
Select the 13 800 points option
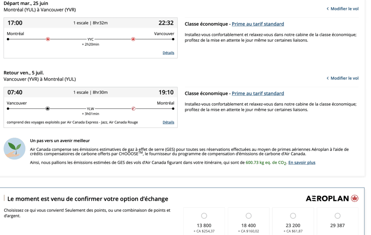coord(204,216)
